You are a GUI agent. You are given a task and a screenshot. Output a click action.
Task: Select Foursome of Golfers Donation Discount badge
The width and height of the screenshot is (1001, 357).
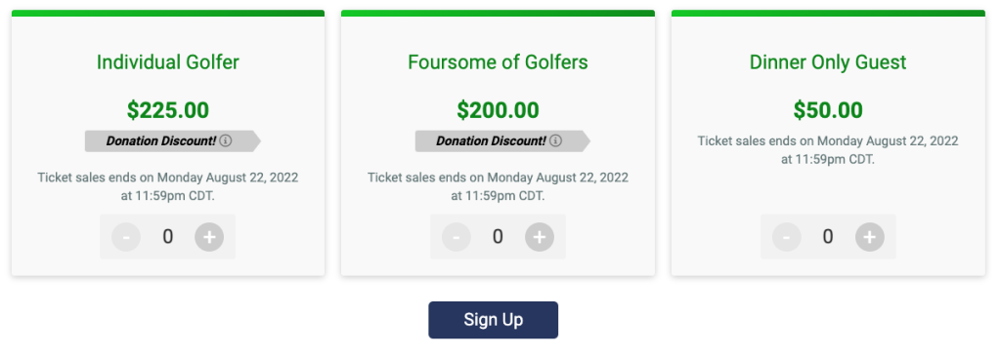coord(502,140)
